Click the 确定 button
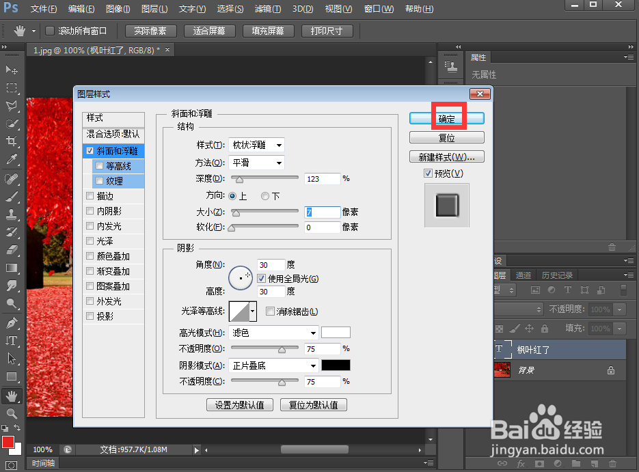Viewport: 639px width, 472px height. [x=447, y=117]
